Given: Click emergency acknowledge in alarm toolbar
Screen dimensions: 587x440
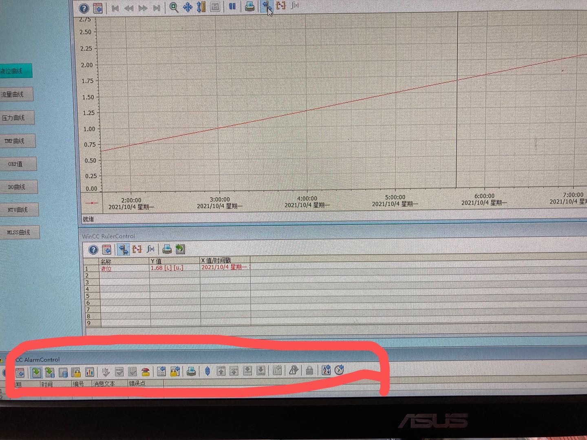Looking at the screenshot, I should [146, 372].
